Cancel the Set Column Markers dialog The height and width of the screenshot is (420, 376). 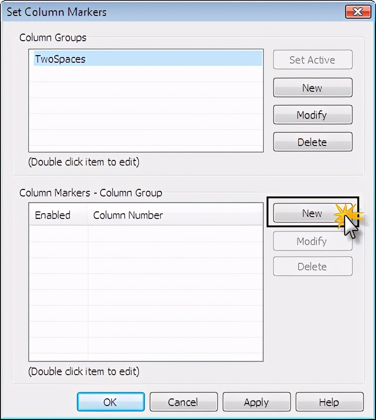click(183, 402)
